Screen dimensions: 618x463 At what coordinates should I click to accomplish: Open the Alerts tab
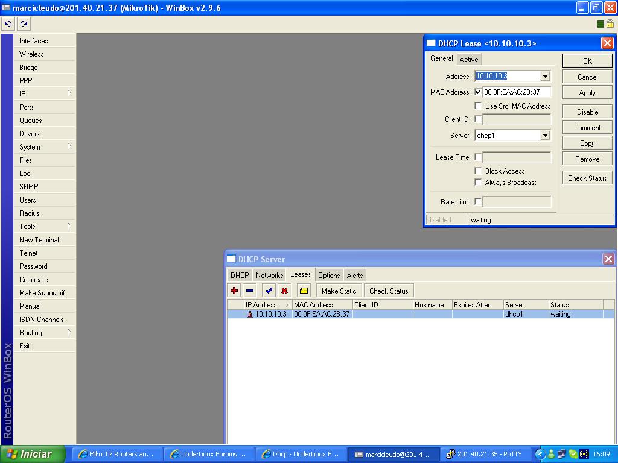pos(355,275)
